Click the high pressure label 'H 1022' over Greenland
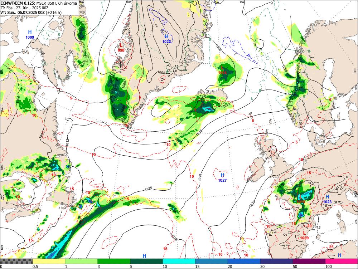The image size is (358, 269). point(167,39)
